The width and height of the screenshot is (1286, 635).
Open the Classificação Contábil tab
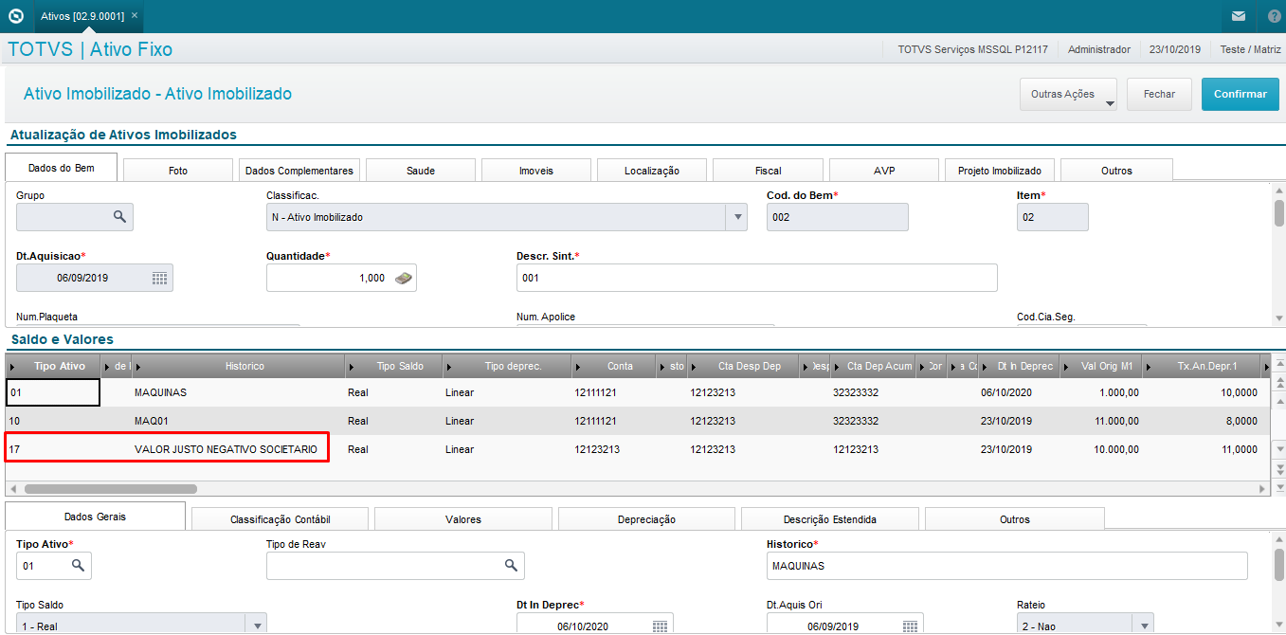click(280, 519)
